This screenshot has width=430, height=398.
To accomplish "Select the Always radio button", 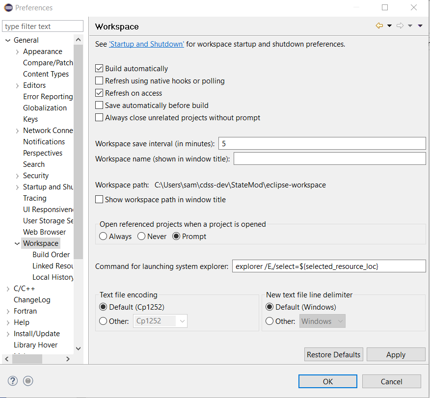I will 103,236.
